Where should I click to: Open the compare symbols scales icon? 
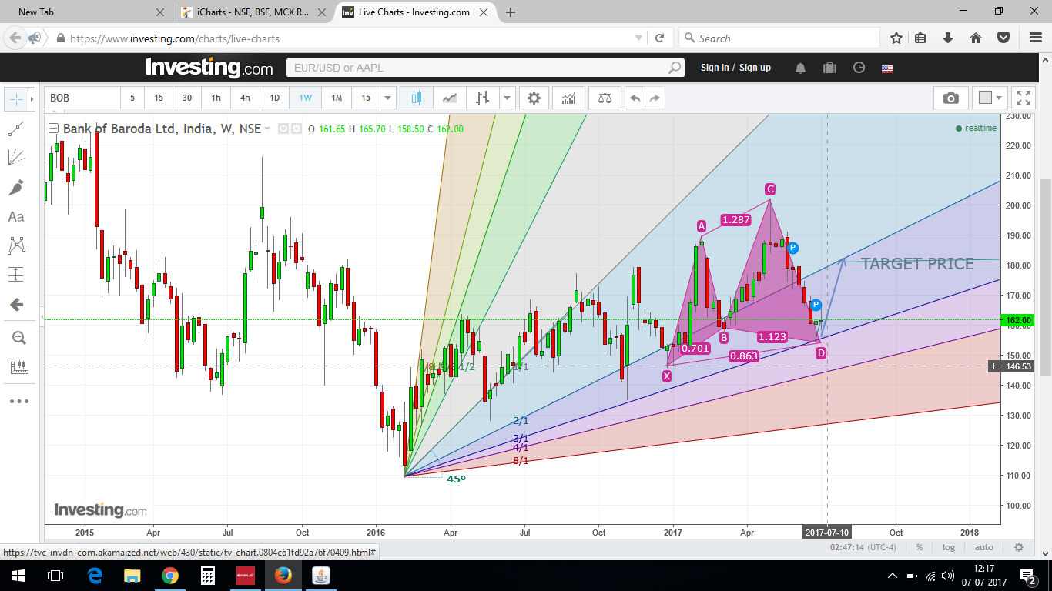pos(605,98)
